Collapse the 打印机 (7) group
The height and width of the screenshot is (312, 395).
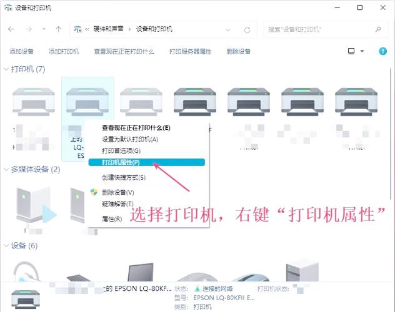click(6, 69)
